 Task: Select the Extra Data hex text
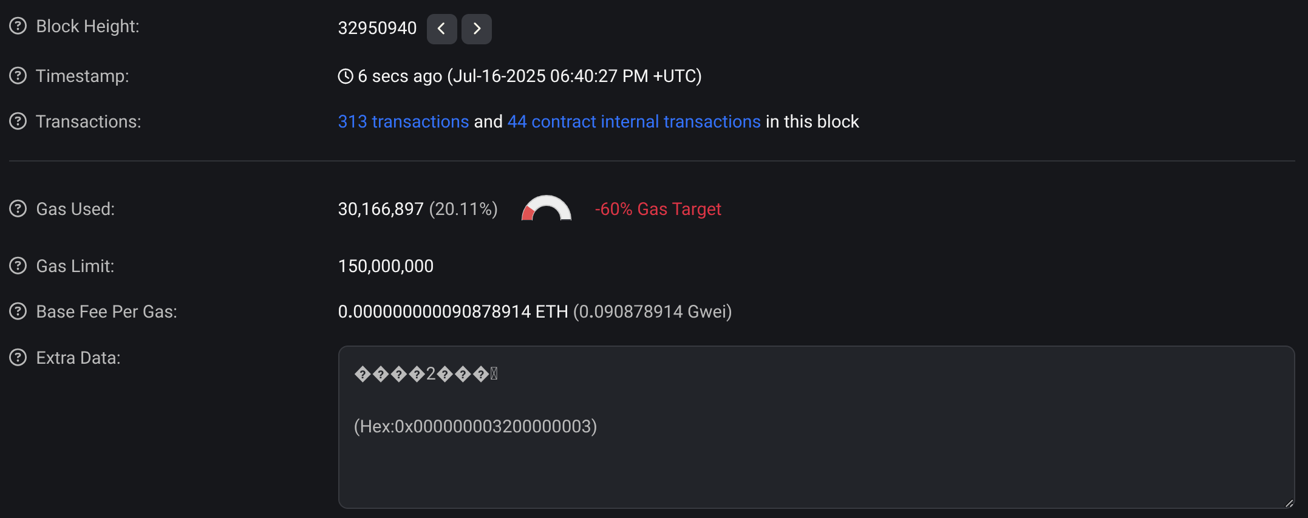click(475, 426)
